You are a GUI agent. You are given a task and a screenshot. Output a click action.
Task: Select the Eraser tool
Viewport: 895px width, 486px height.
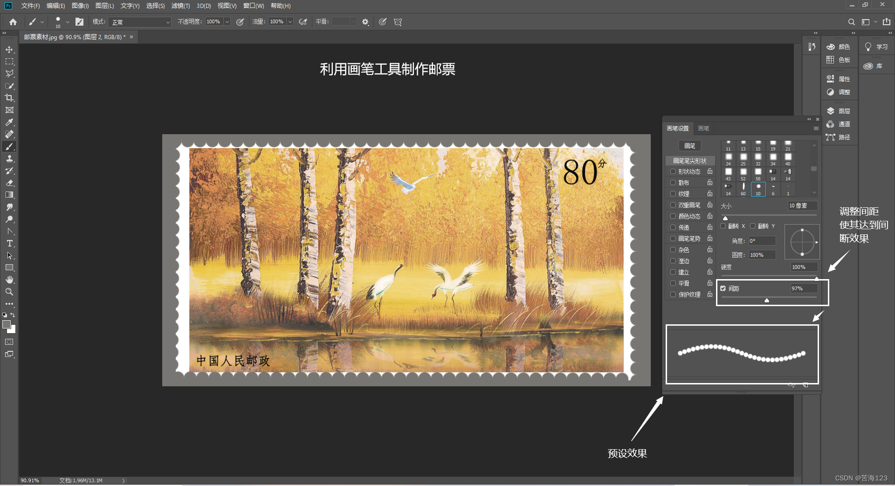tap(9, 183)
